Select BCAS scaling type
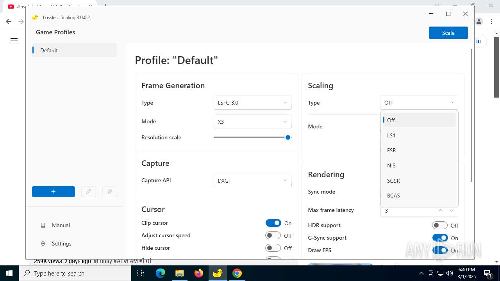The image size is (500, 281). pyautogui.click(x=419, y=196)
